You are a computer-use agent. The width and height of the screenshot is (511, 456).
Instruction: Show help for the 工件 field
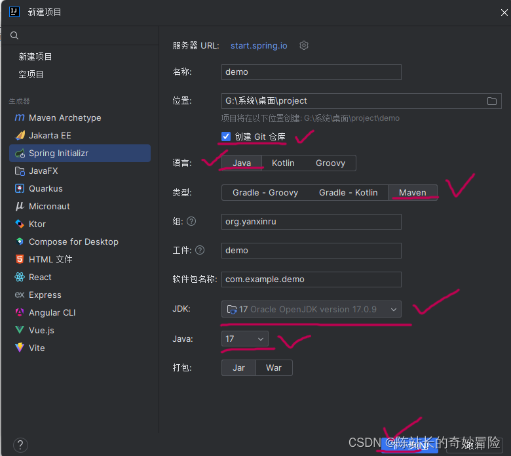[200, 250]
